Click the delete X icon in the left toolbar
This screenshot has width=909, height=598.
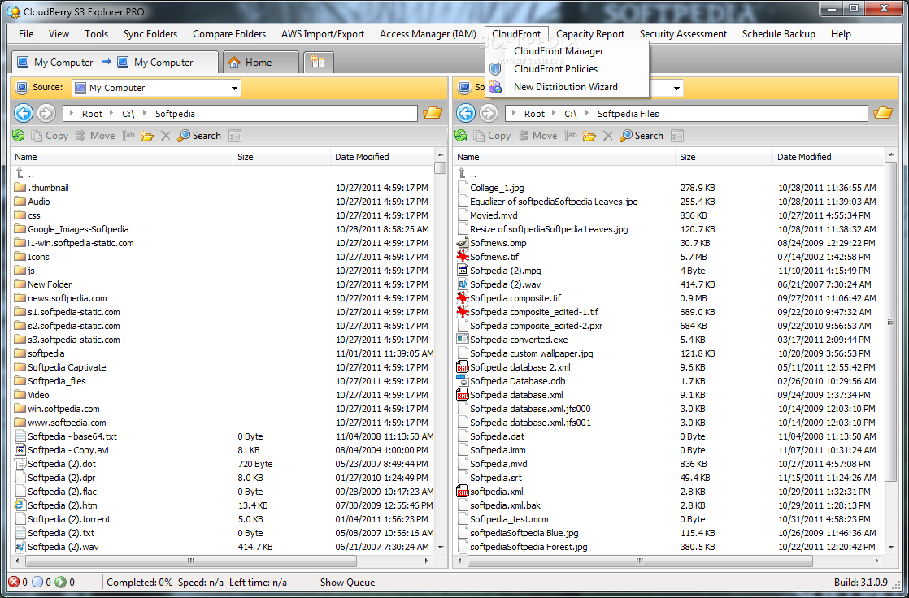click(x=165, y=136)
